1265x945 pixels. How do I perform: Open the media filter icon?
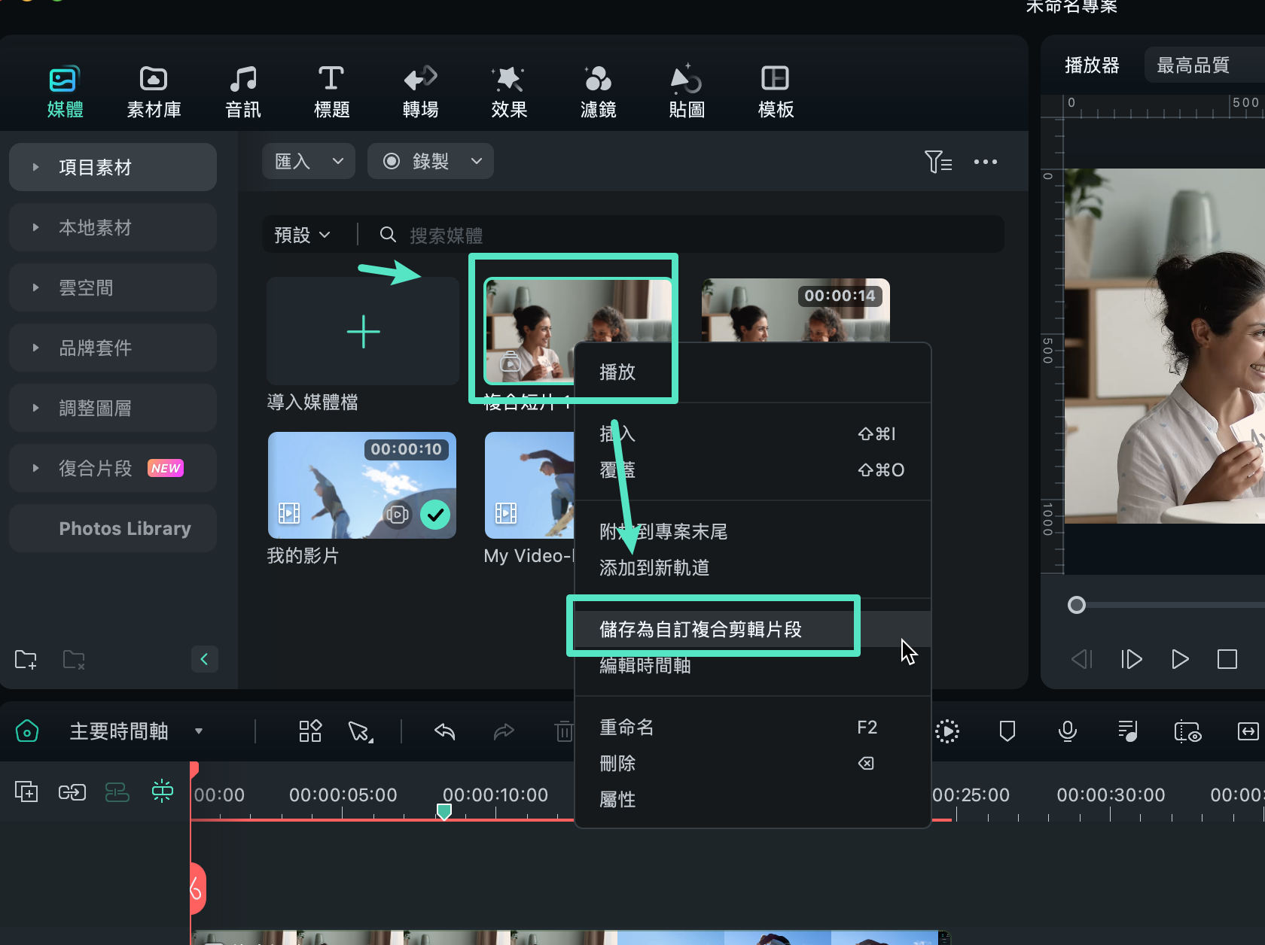pyautogui.click(x=938, y=161)
